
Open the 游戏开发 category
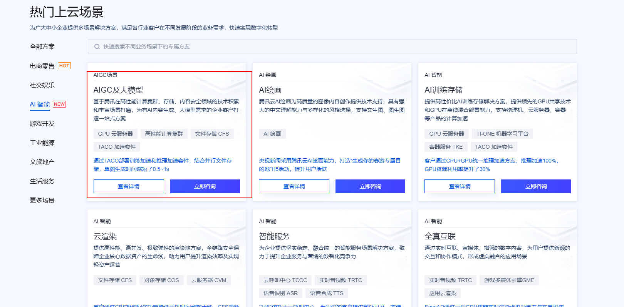(x=42, y=123)
